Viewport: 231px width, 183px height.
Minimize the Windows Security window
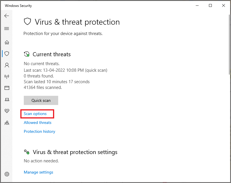(197, 5)
